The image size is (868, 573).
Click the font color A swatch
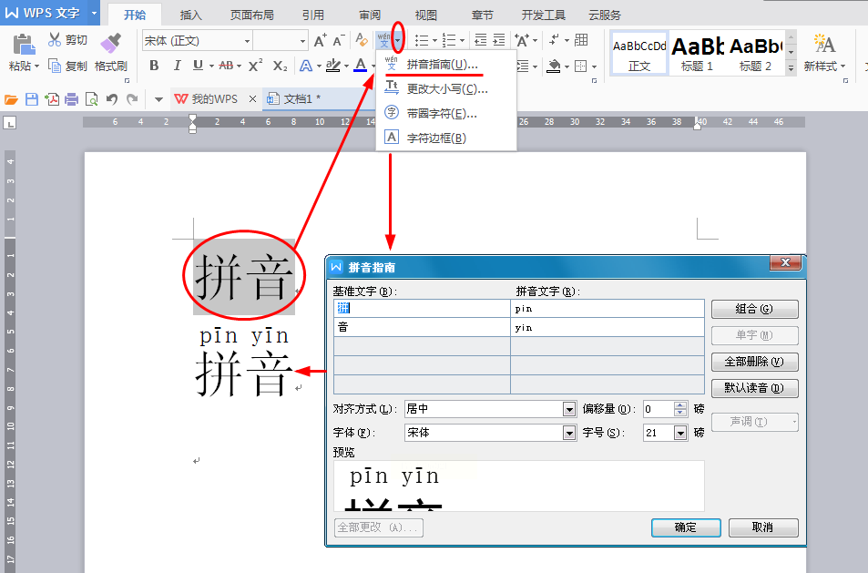click(x=361, y=66)
